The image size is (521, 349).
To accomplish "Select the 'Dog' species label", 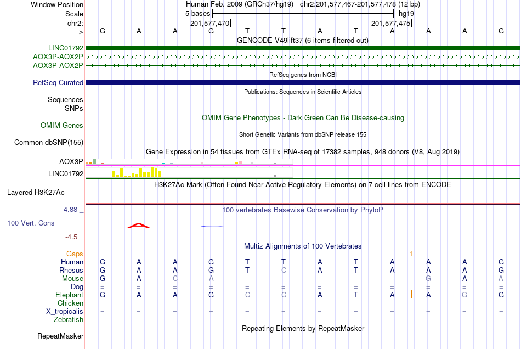I will (77, 287).
